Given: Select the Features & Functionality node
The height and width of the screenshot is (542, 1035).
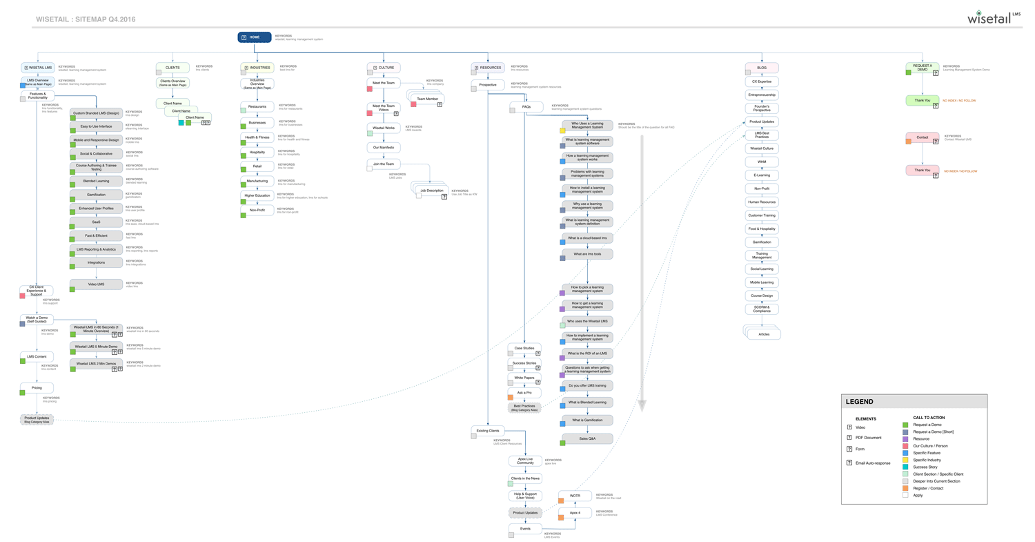Looking at the screenshot, I should tap(37, 96).
